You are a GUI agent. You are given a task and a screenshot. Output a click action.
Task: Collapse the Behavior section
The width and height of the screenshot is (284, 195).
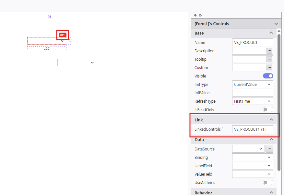[271, 192]
